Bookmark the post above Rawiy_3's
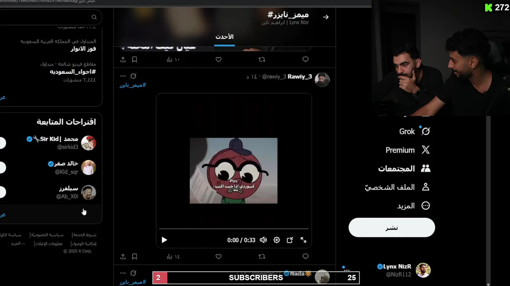 tap(135, 60)
